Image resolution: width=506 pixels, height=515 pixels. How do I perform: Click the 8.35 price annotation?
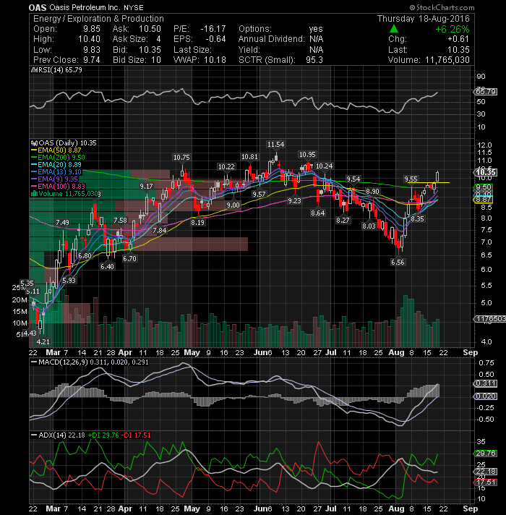tap(417, 218)
